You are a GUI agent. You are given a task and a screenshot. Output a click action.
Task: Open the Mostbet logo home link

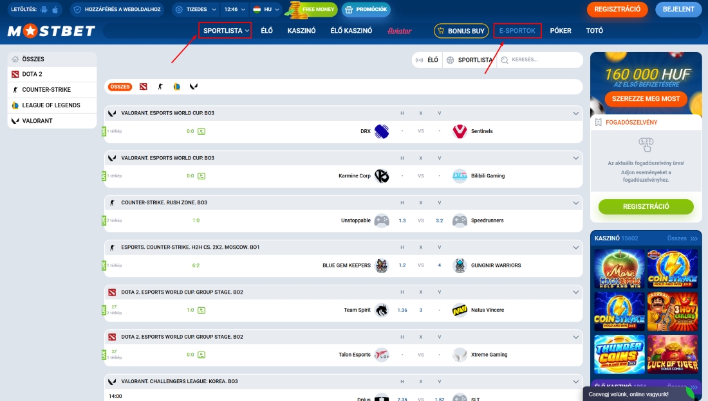click(x=51, y=31)
